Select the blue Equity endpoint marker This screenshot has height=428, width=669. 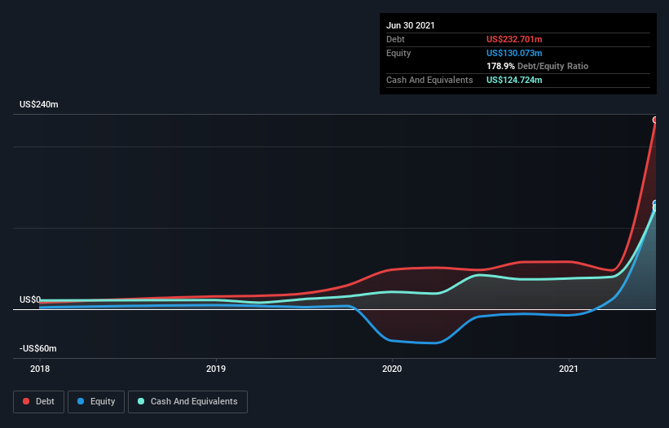pyautogui.click(x=655, y=203)
